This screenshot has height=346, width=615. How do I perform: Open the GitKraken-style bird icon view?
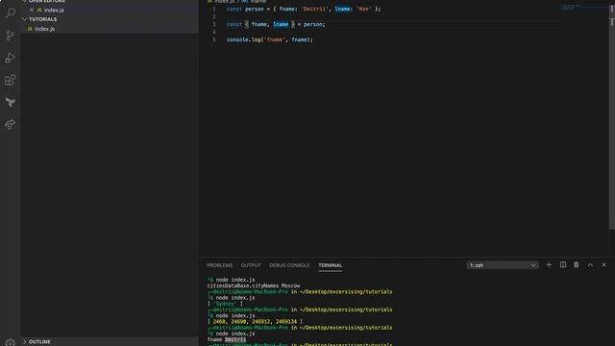point(11,103)
